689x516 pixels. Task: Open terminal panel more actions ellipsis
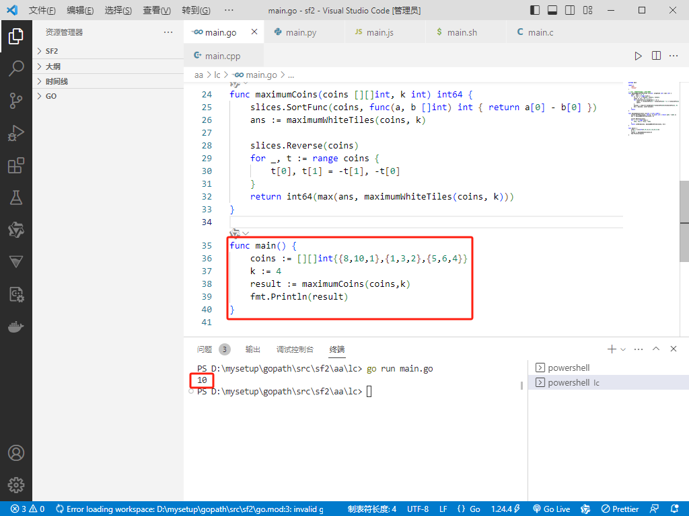coord(639,349)
